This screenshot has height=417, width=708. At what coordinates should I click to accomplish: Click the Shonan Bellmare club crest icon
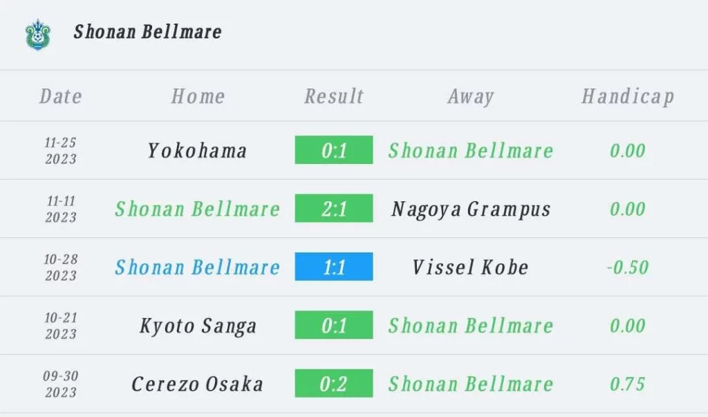pyautogui.click(x=38, y=35)
